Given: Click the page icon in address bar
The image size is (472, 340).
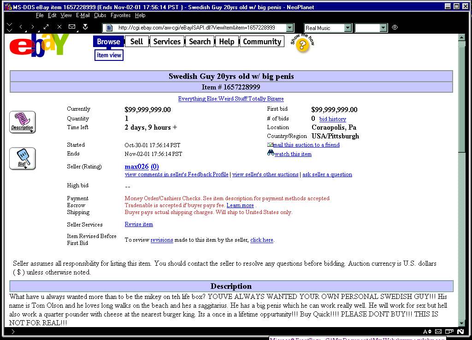Looking at the screenshot, I should (109, 28).
